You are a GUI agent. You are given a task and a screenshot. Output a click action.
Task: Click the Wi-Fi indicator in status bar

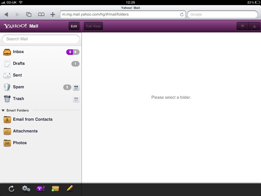tap(21, 2)
